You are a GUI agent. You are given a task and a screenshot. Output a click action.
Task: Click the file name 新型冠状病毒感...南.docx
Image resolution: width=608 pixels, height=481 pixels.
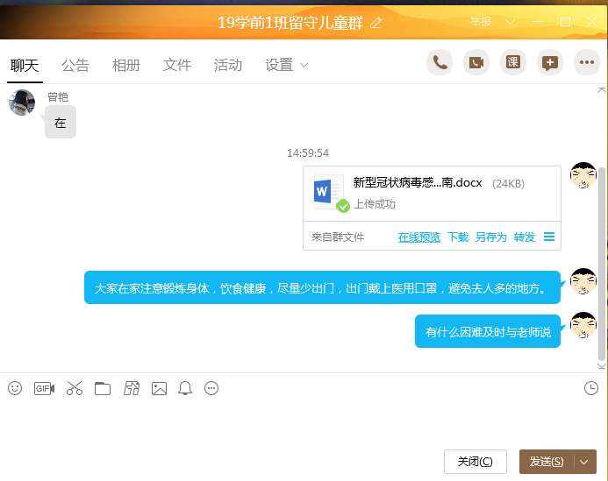point(418,183)
